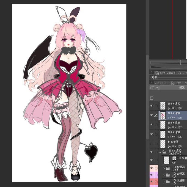Switch to the レイヤープロパティ tab
Viewport: 187px width, 187px height.
pos(164,73)
